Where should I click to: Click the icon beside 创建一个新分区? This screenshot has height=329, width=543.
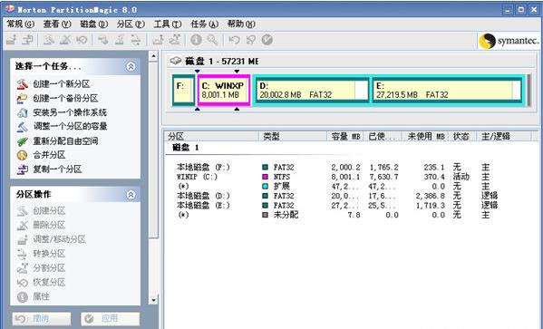click(22, 84)
